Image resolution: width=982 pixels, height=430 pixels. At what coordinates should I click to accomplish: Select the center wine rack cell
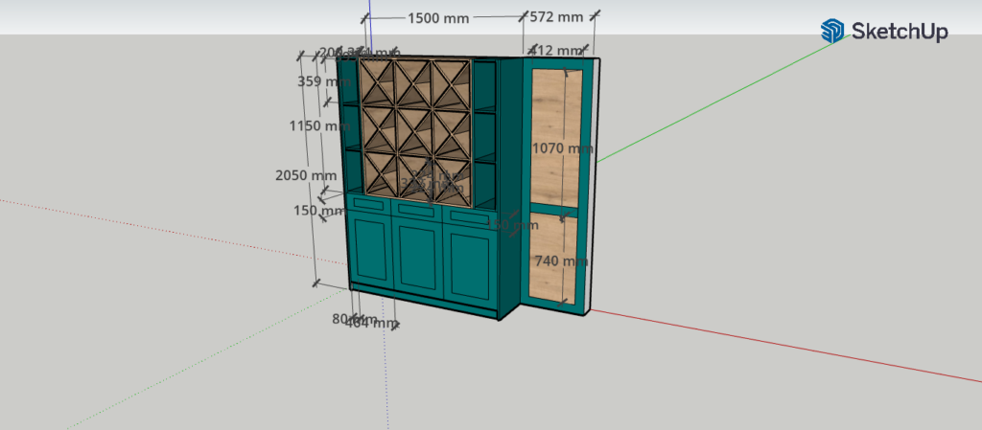coord(414,129)
